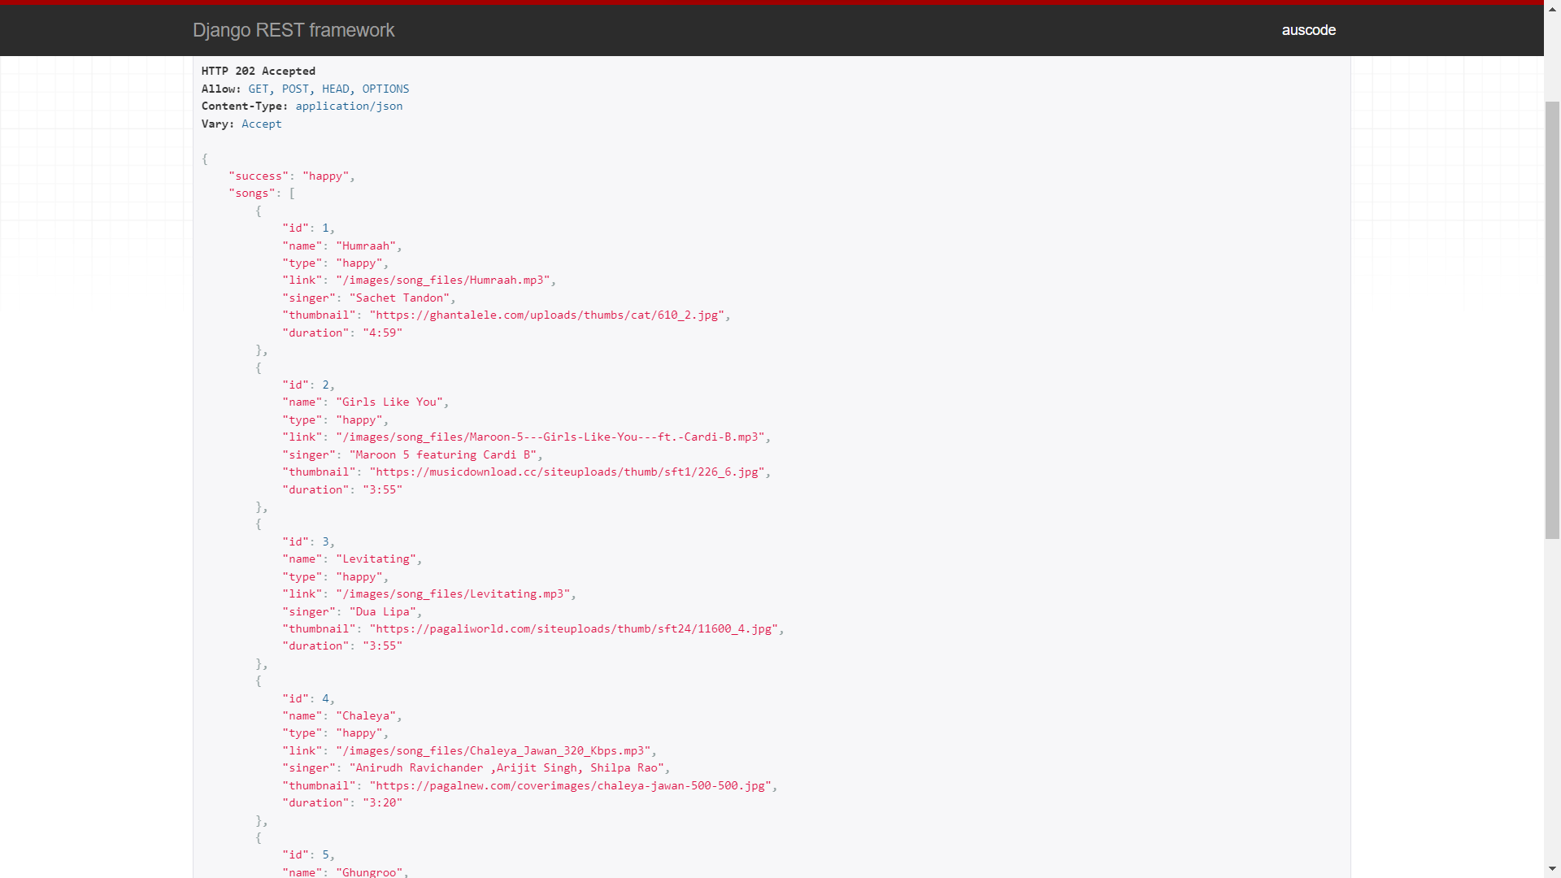Click the POST method in the Allow header

pos(295,89)
